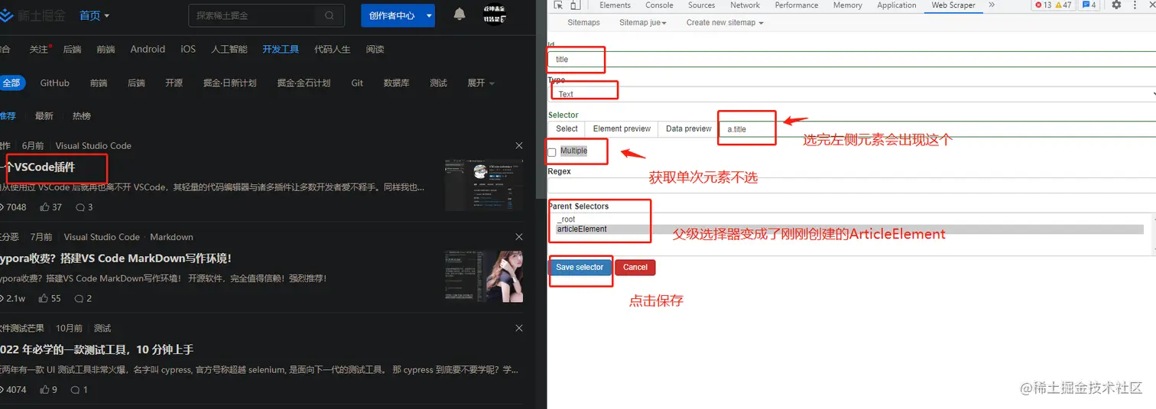Sort articles by 最新
This screenshot has height=409, width=1156.
tap(44, 116)
